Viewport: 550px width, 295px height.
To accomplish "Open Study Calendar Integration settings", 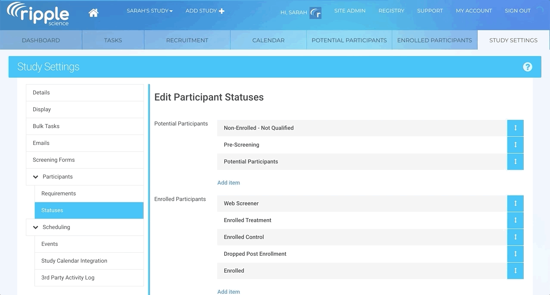I will [x=74, y=261].
